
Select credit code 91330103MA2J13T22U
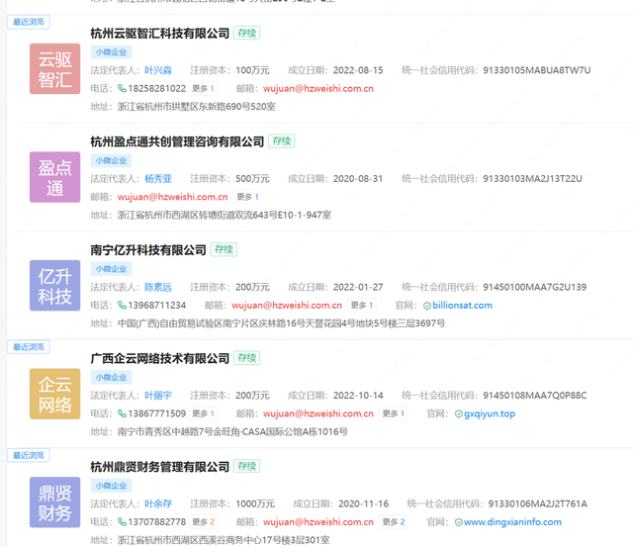point(532,178)
